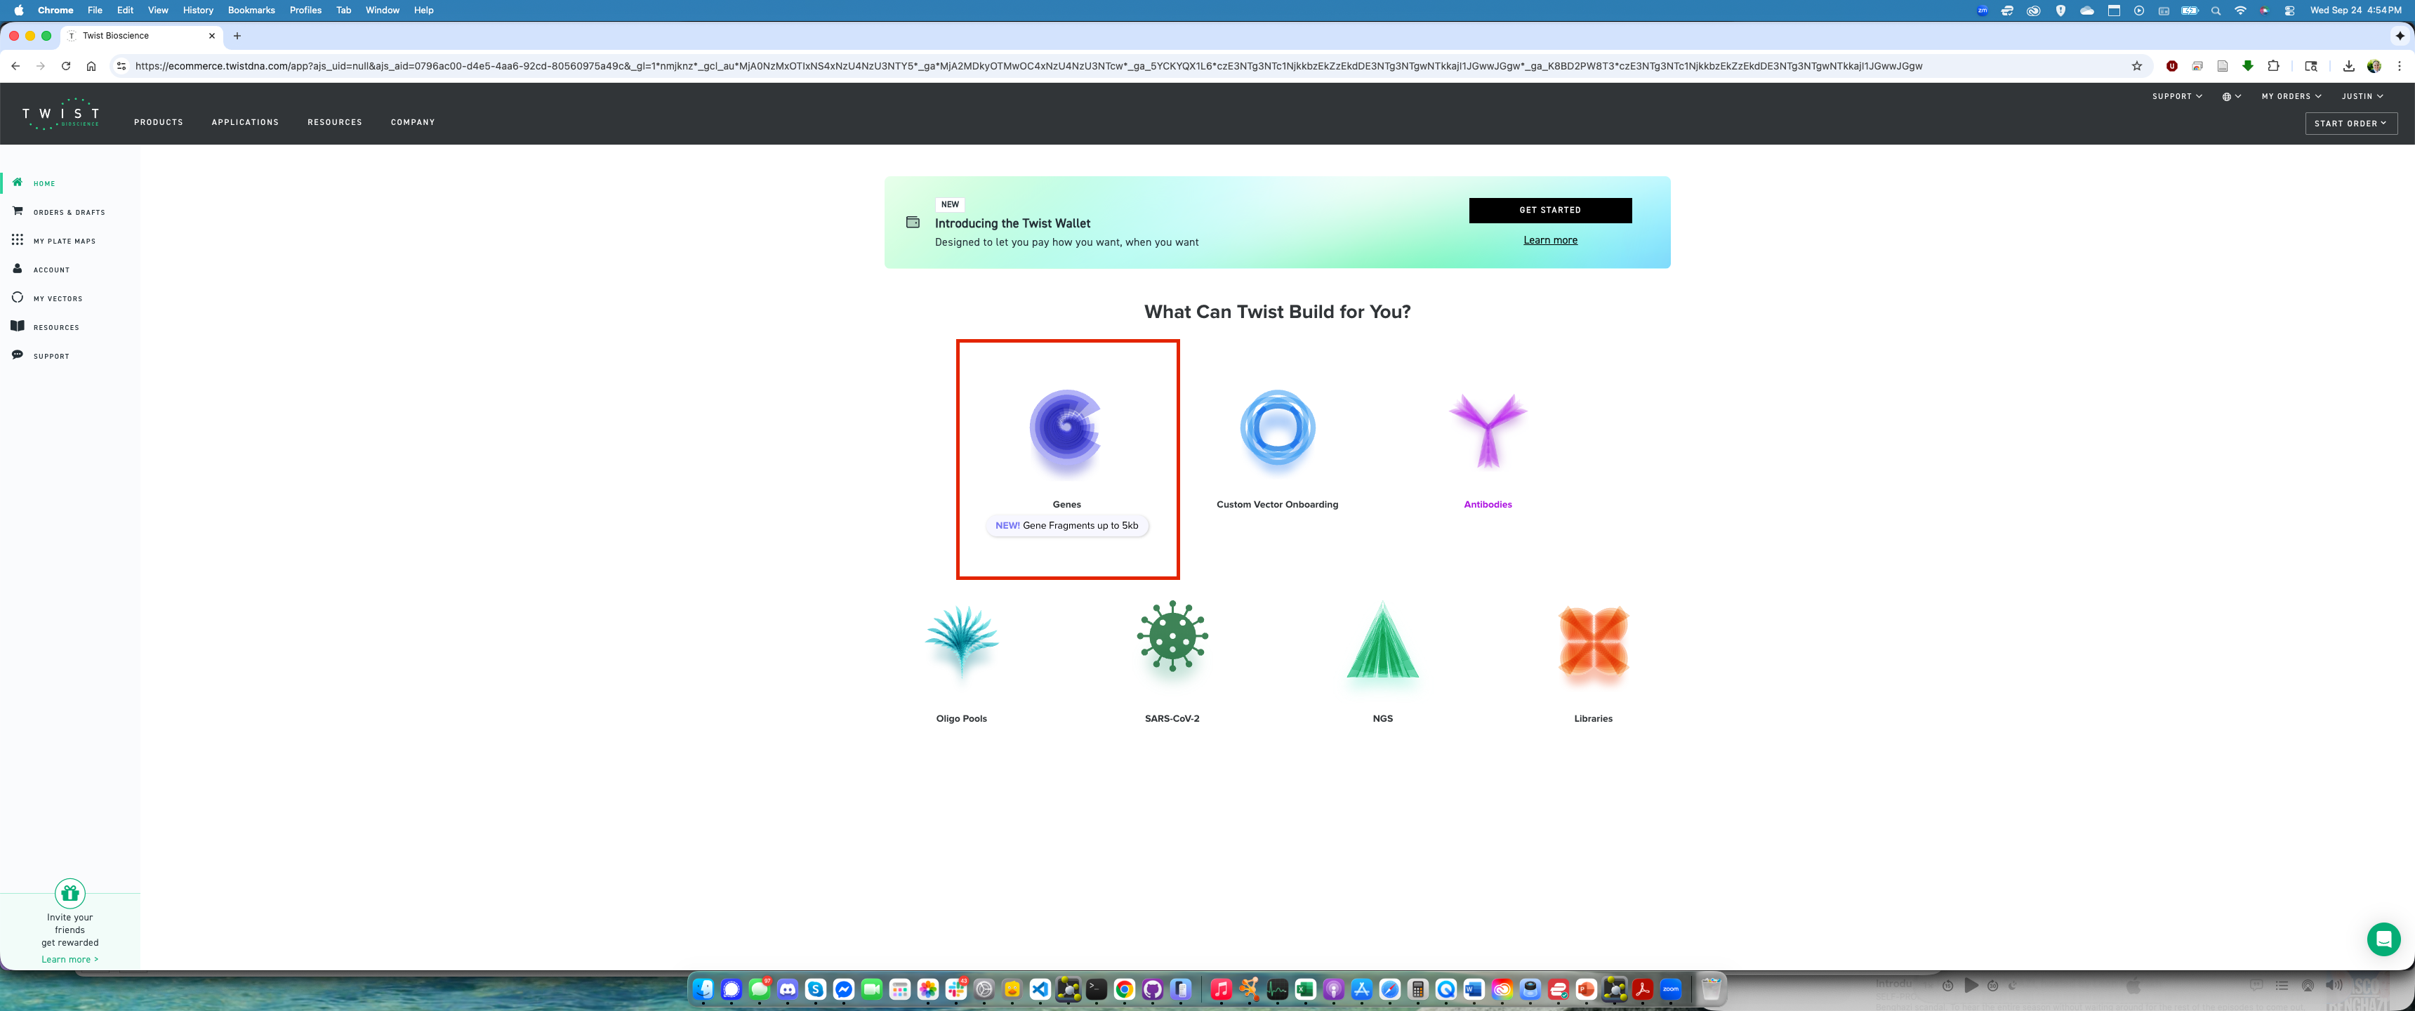Open the Justin user account dropdown
Image resolution: width=2415 pixels, height=1011 pixels.
[x=2362, y=95]
